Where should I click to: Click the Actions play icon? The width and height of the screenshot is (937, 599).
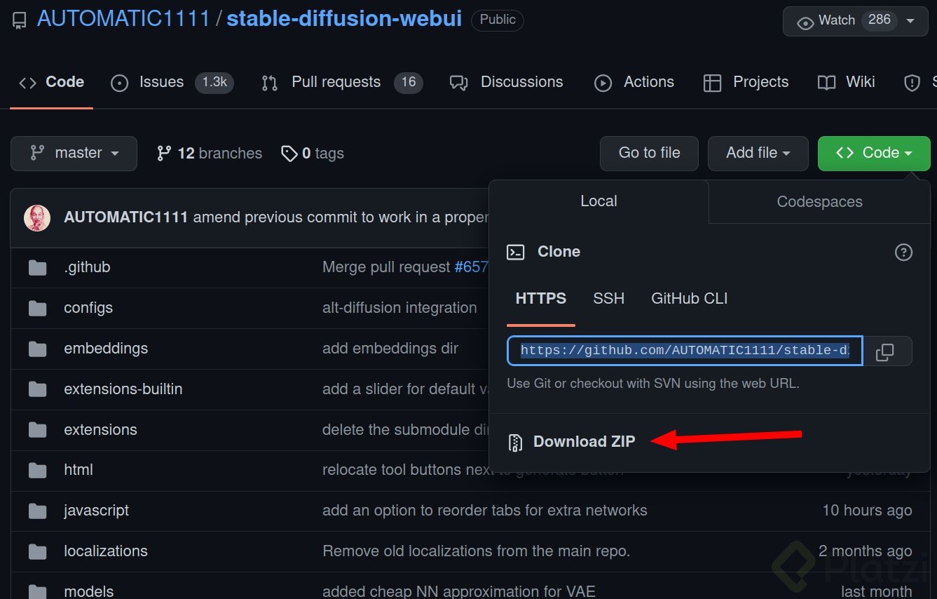point(603,83)
